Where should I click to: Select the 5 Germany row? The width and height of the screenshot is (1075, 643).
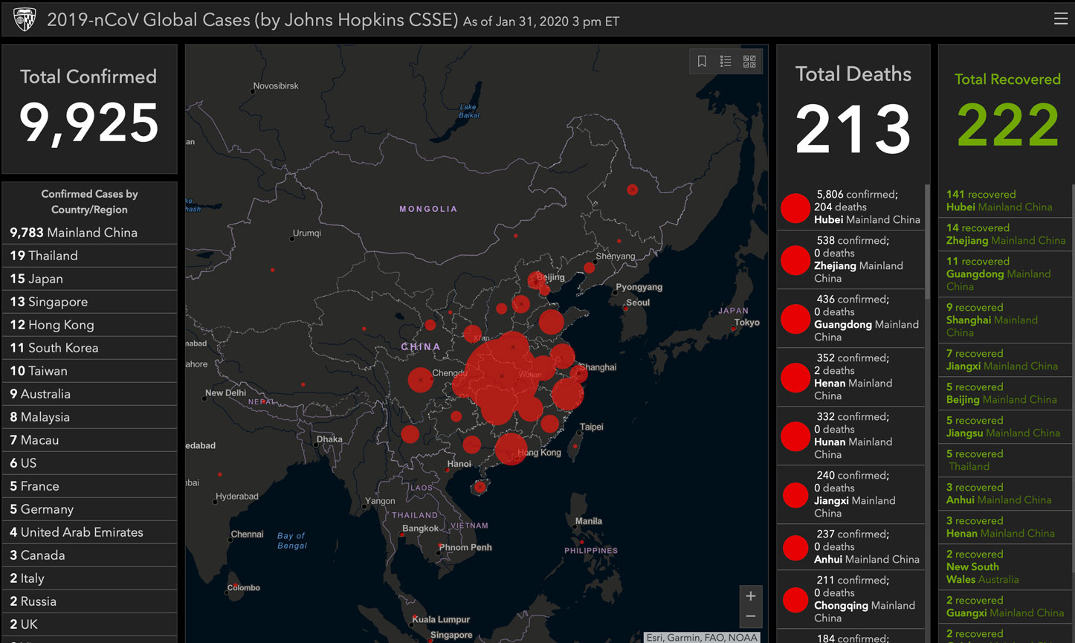pos(89,509)
